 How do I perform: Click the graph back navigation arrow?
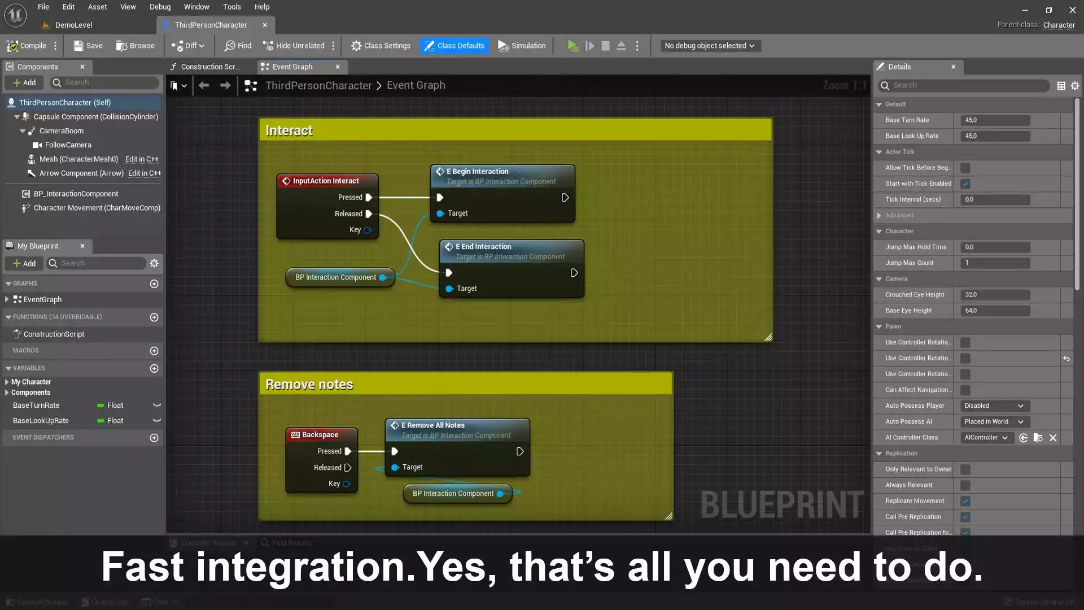pos(204,85)
